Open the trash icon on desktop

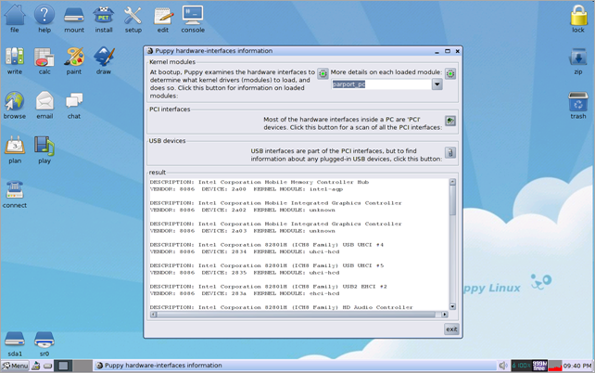click(578, 105)
